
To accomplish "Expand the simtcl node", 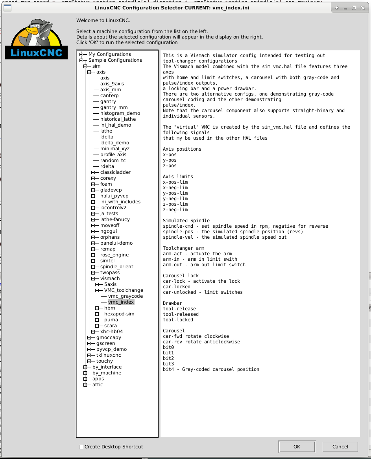I will click(x=93, y=260).
